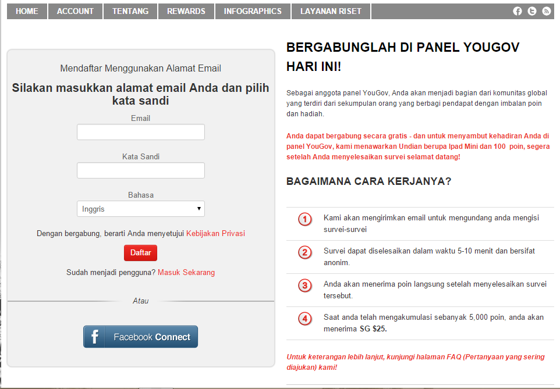Screen dimensions: 560x389
Task: Click the step 3 circle icon
Action: 304,285
